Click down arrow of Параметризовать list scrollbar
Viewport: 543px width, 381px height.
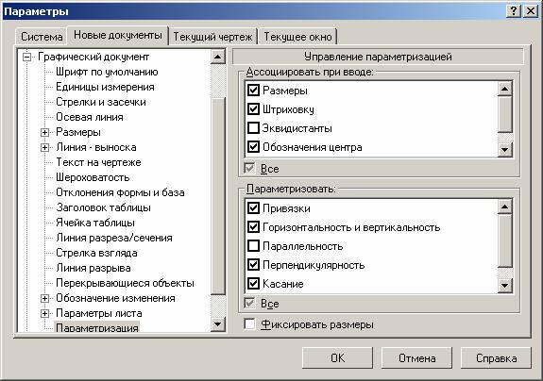click(504, 285)
